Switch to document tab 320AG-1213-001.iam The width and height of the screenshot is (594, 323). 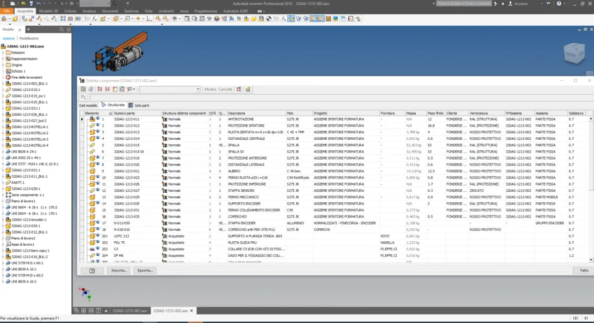(130, 311)
